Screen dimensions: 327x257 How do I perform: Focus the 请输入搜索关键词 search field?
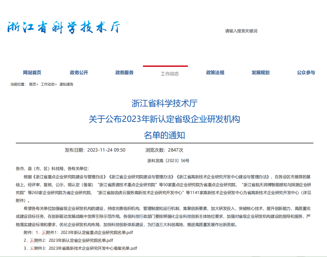click(241, 31)
